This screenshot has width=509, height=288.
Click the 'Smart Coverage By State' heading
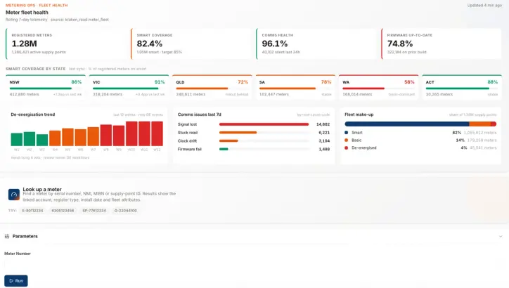35,69
